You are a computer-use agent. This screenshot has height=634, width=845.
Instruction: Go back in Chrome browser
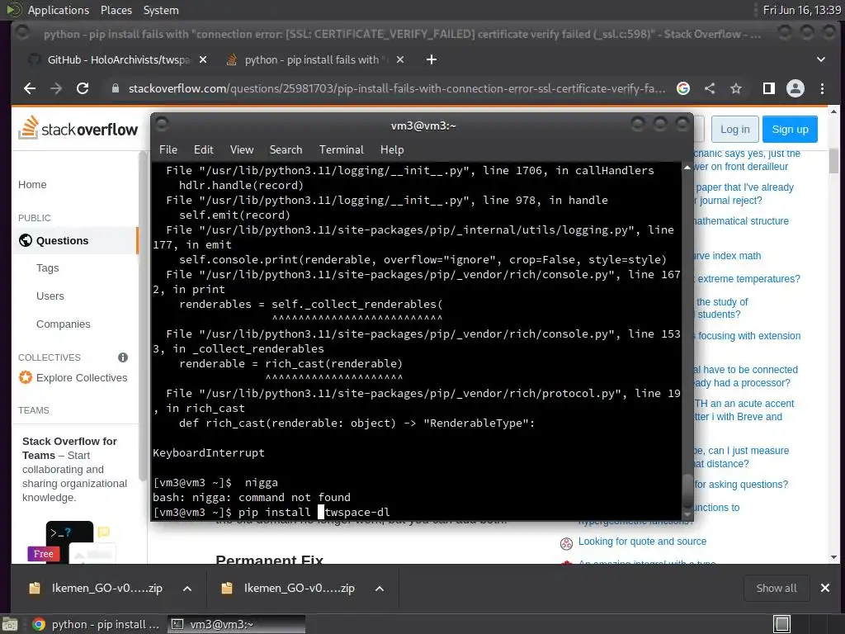(30, 88)
